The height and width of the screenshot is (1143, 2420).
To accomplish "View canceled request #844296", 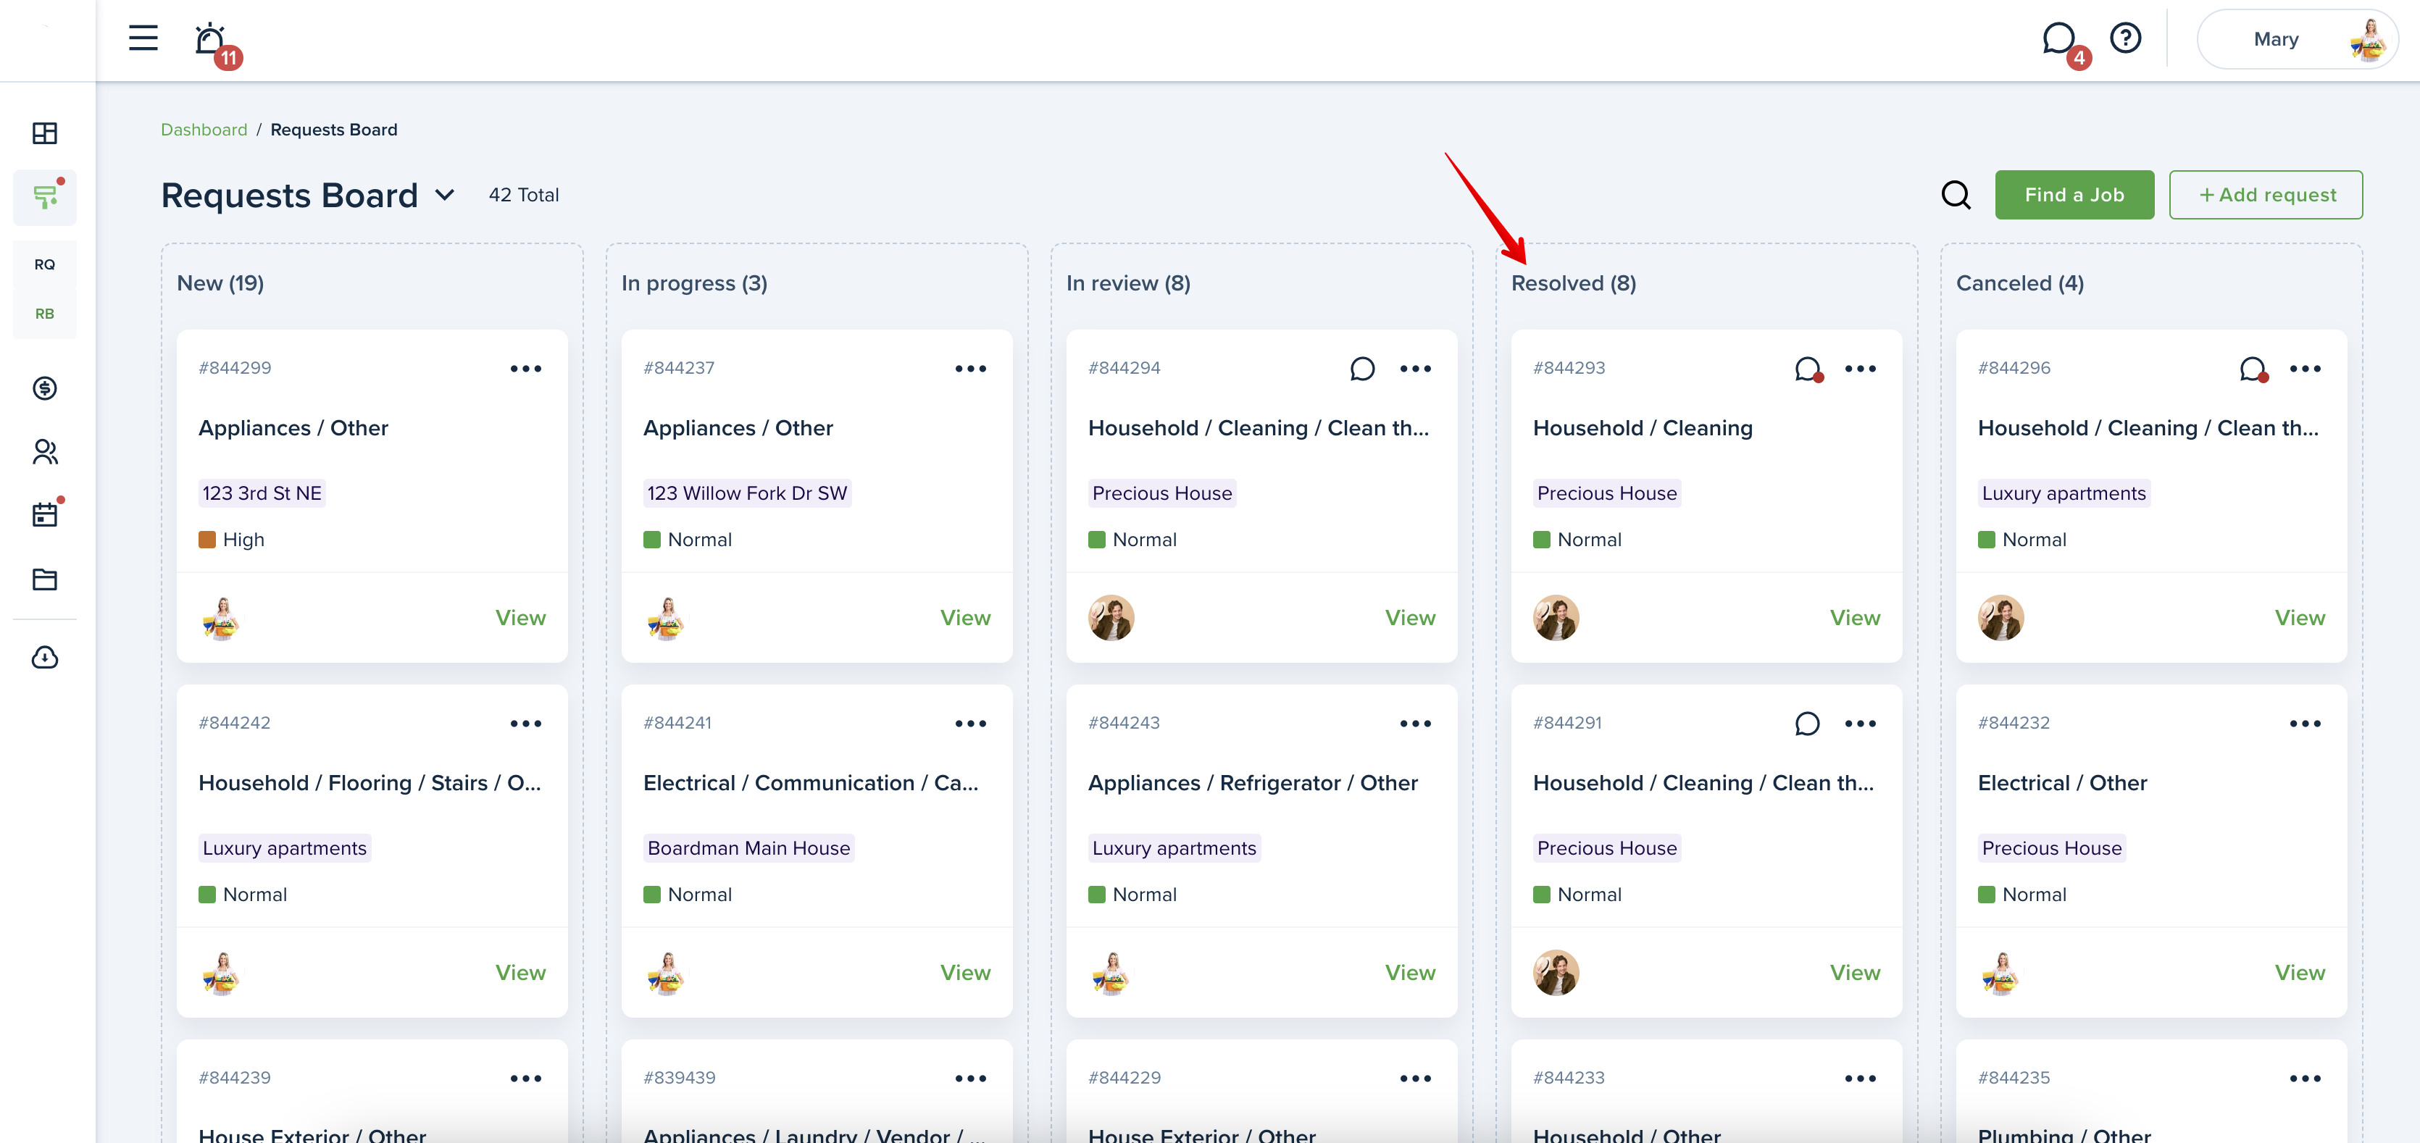I will (x=2300, y=618).
